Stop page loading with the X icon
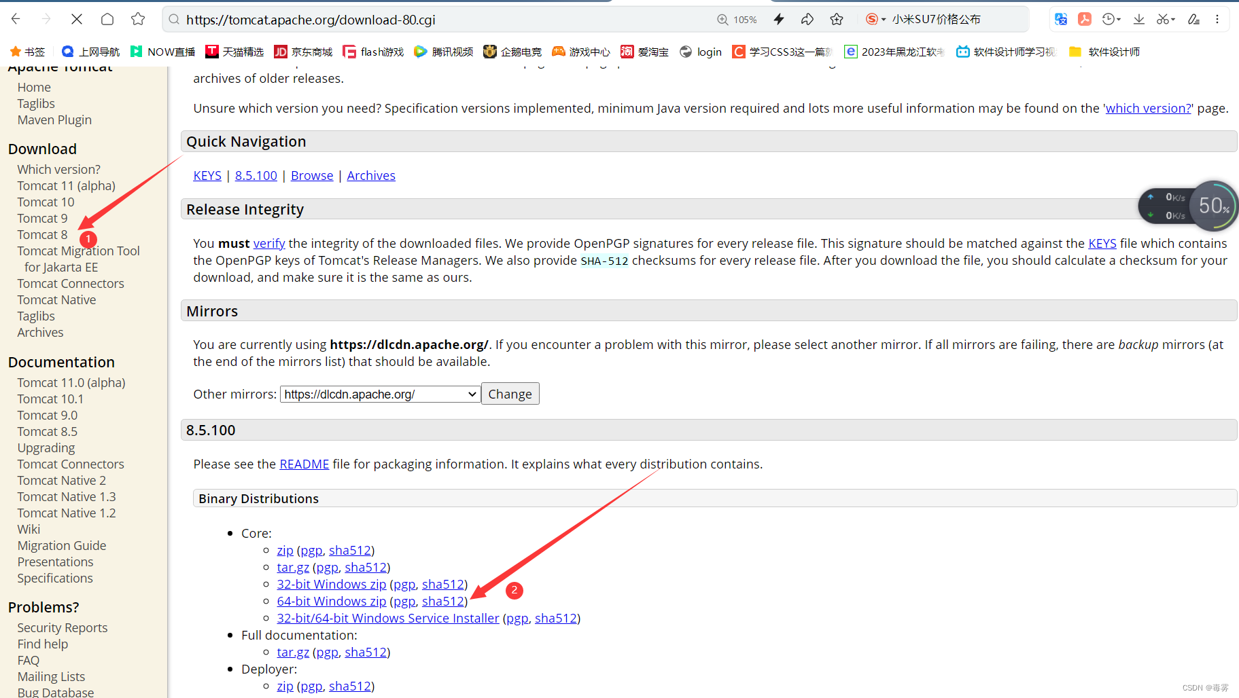 tap(77, 19)
